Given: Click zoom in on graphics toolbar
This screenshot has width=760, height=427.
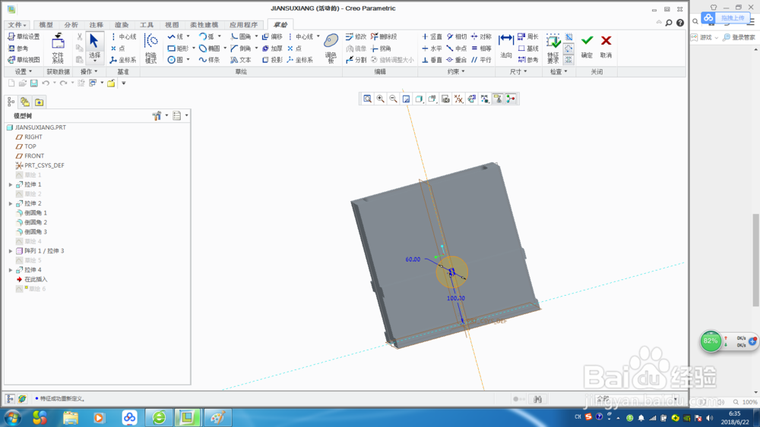Looking at the screenshot, I should (381, 99).
